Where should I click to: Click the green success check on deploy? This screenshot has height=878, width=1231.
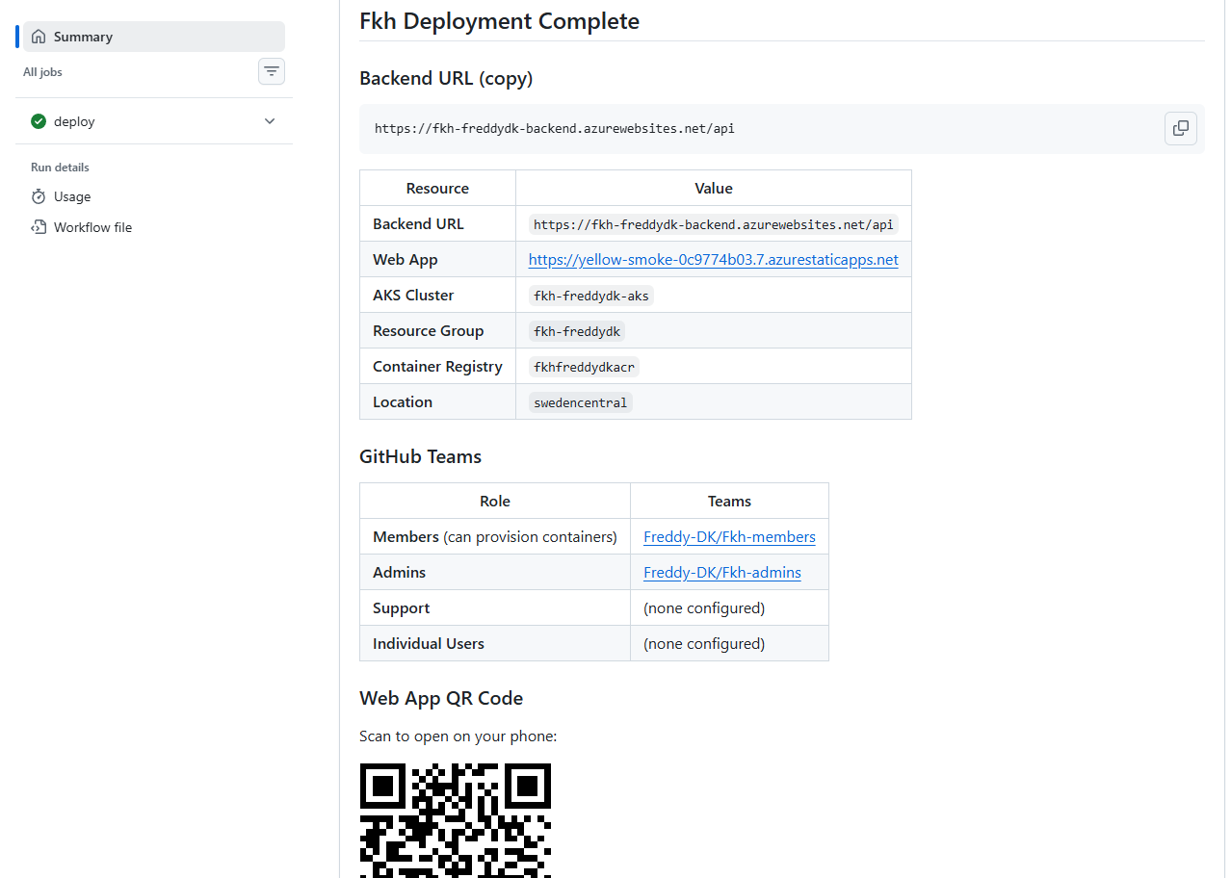click(x=39, y=121)
